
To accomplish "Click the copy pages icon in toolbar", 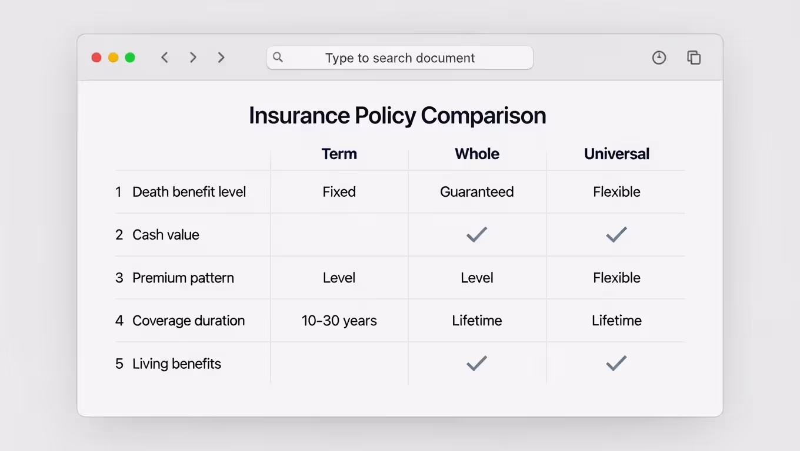I will (x=694, y=57).
